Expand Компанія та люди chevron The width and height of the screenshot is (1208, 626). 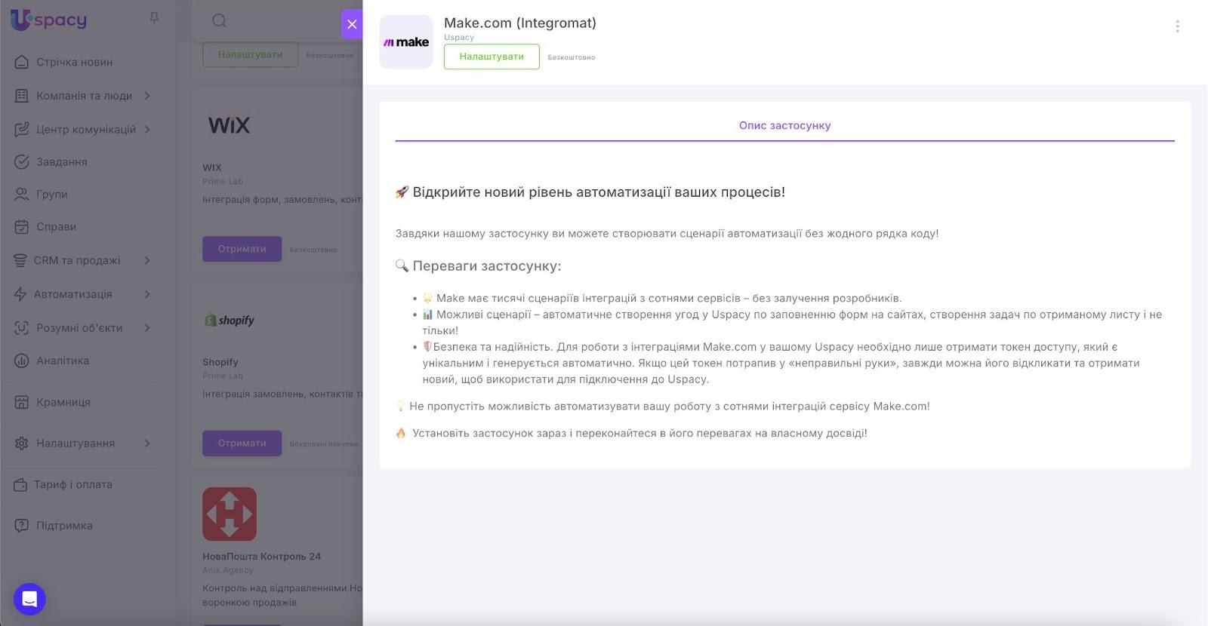pyautogui.click(x=147, y=96)
